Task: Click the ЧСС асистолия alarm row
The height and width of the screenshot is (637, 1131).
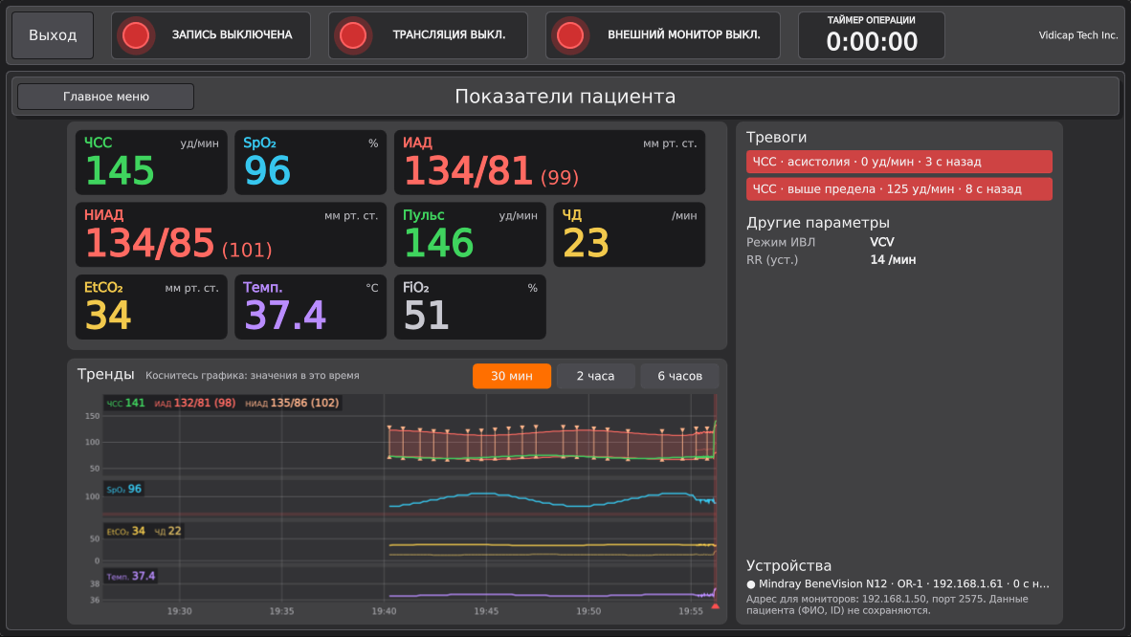Action: 898,162
